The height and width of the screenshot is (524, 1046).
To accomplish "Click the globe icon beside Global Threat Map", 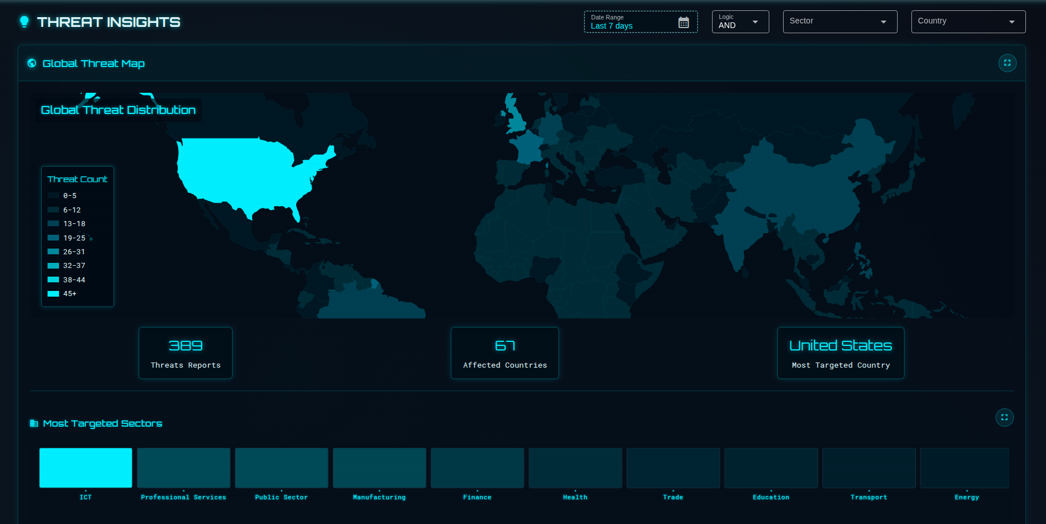I will point(31,63).
